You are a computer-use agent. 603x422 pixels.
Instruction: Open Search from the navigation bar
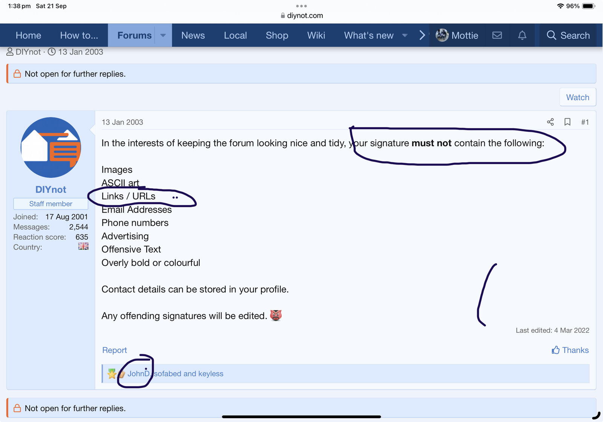(x=568, y=35)
